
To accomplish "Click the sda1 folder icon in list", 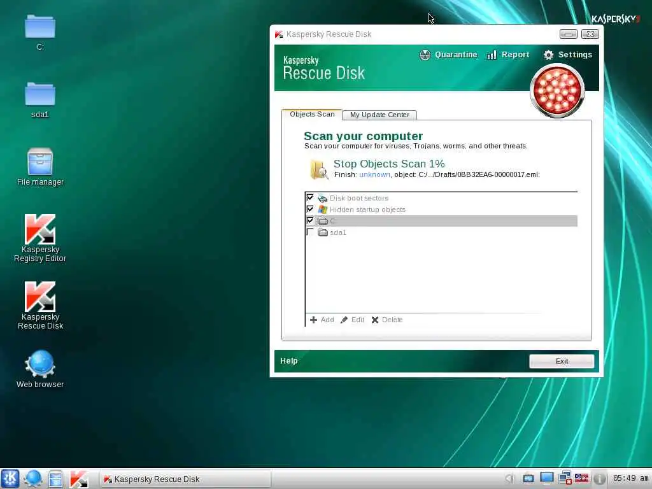I will [x=323, y=232].
